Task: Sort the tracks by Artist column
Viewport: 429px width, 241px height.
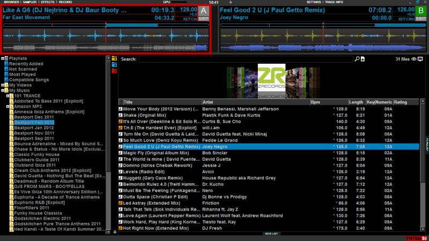Action: tap(256, 102)
